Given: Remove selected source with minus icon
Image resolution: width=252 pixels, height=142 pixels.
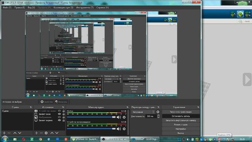Looking at the screenshot, I should point(41,133).
